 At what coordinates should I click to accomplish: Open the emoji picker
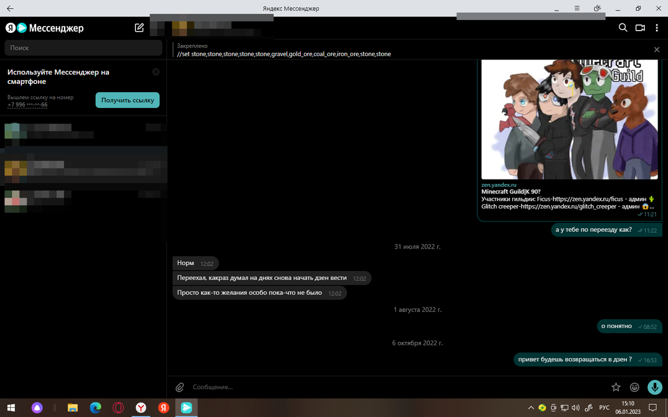(635, 387)
